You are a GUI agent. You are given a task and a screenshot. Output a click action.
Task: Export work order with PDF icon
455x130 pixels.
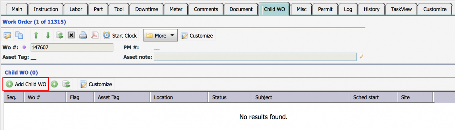pos(95,36)
